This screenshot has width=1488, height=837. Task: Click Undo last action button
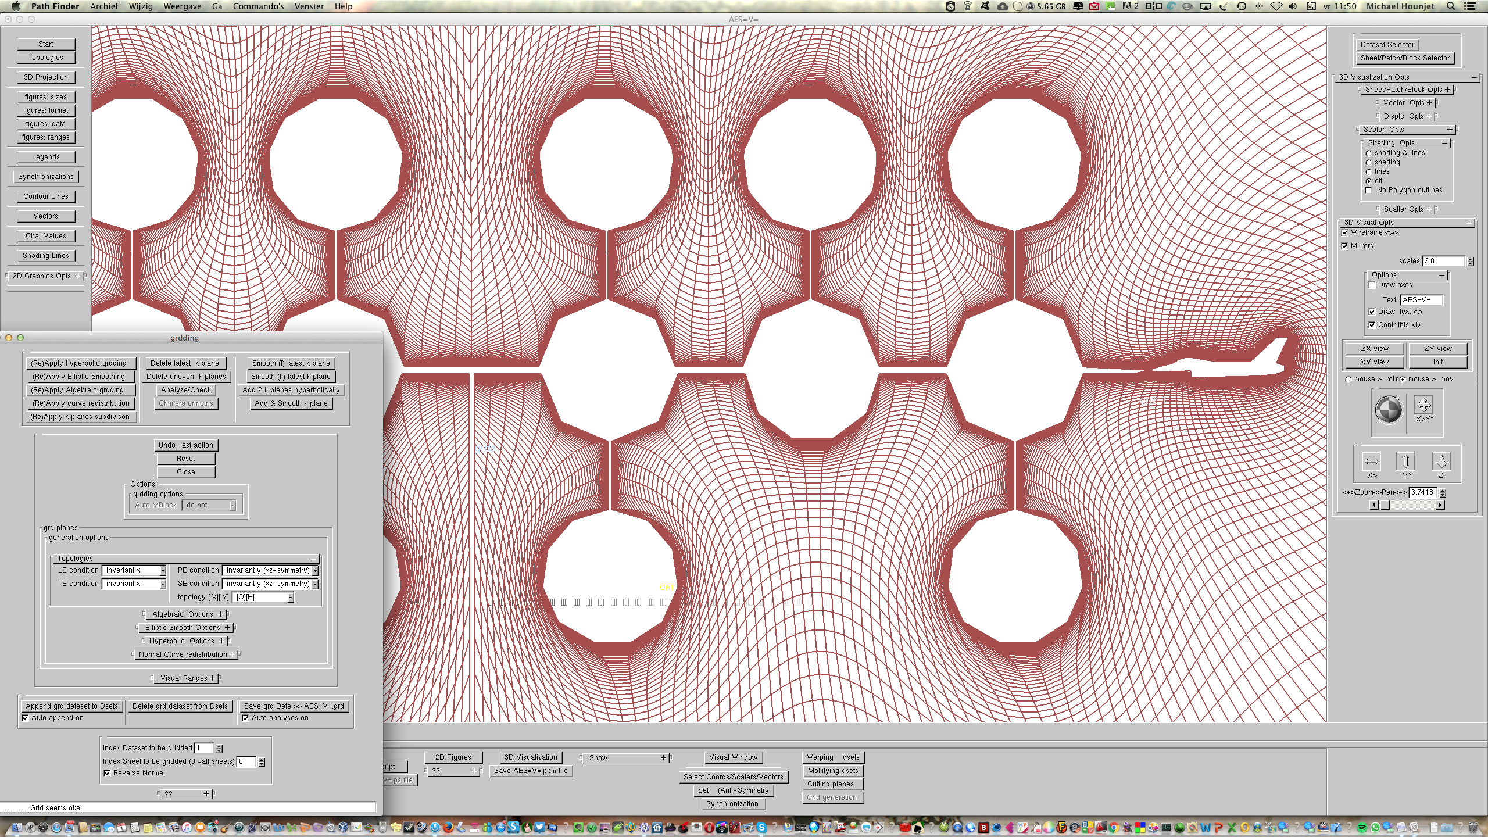(185, 445)
